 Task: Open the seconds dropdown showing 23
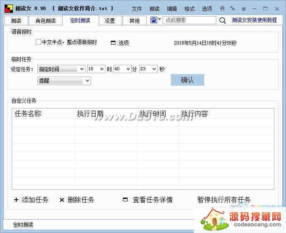[154, 69]
